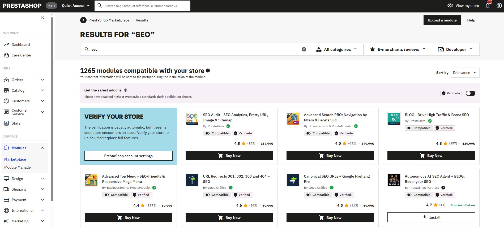Toggle the Verified+ safest addons switch
Screen dimensions: 504x229
point(471,93)
